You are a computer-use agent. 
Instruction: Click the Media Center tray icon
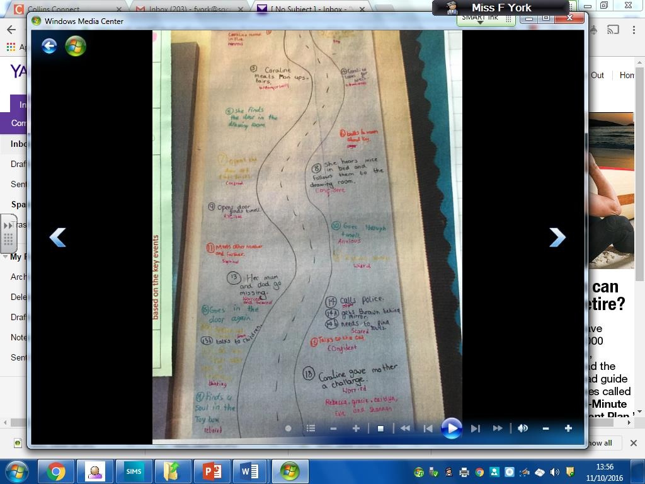419,471
